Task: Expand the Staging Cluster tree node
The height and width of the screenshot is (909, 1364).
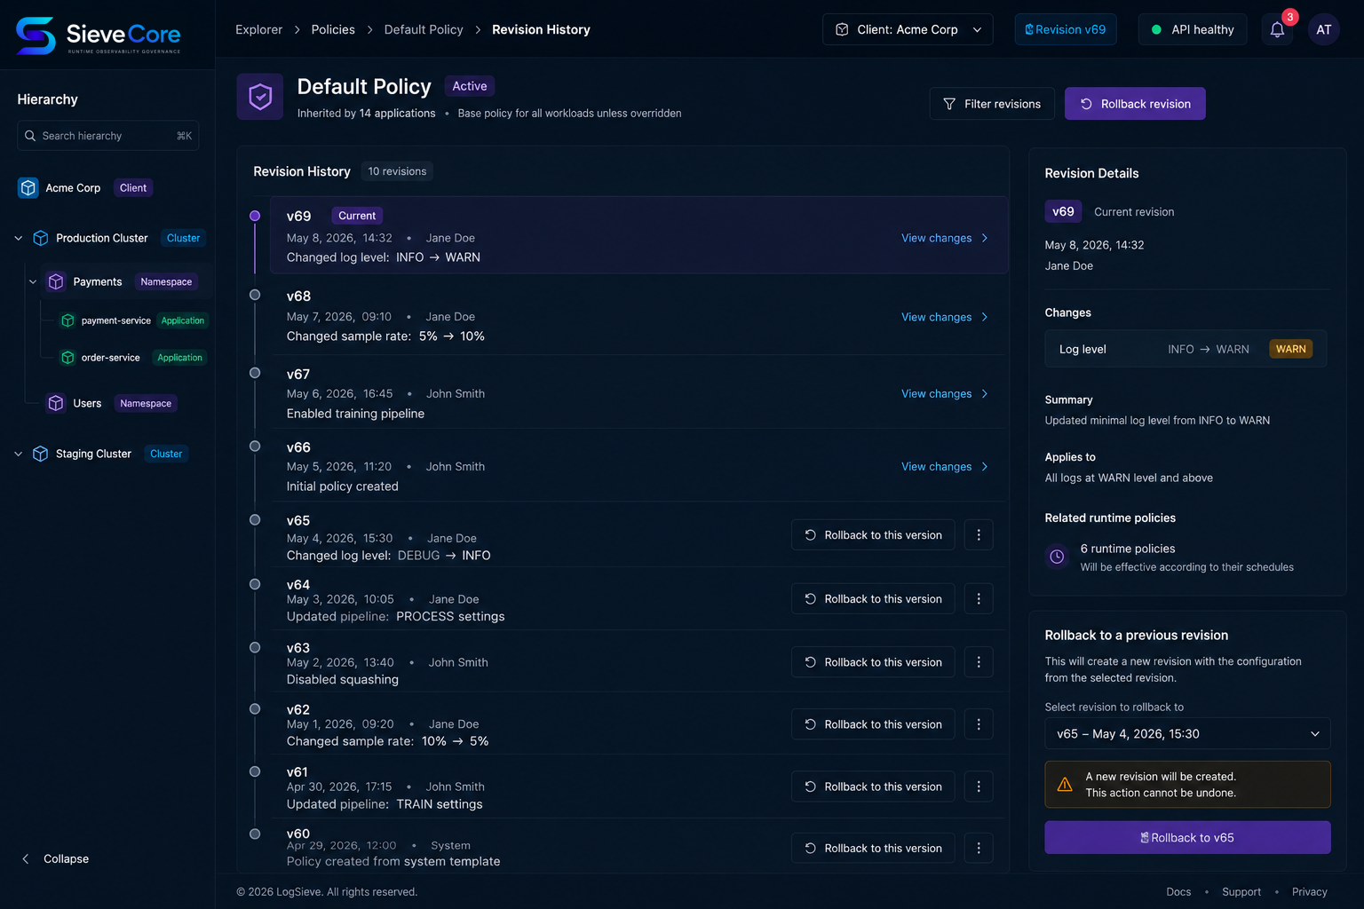Action: tap(19, 454)
